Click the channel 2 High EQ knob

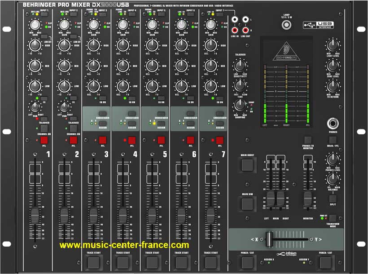coord(64,45)
